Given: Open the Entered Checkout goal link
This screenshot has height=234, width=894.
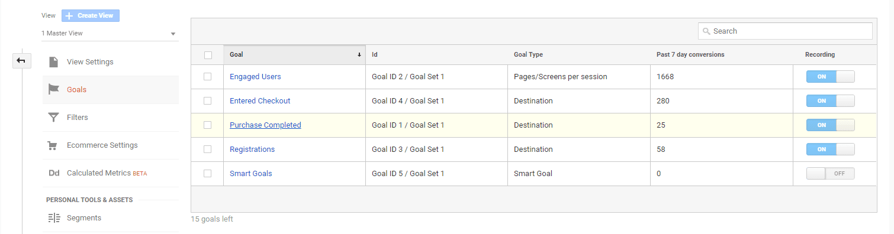Looking at the screenshot, I should tap(260, 101).
